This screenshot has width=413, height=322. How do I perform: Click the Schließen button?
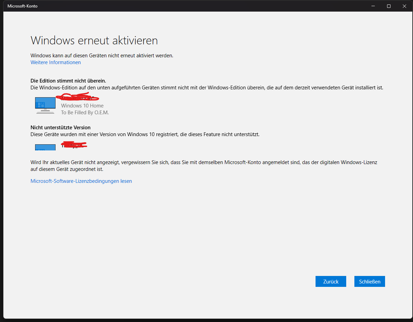pos(370,281)
